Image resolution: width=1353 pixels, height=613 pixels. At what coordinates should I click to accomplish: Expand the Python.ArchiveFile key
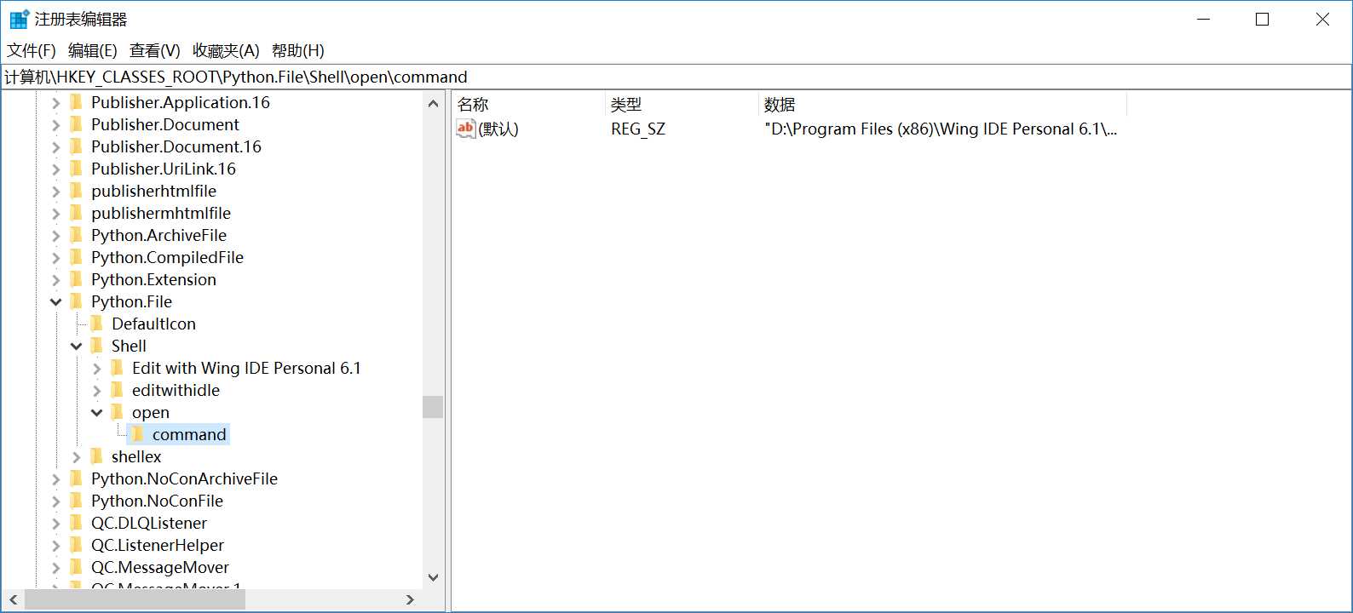coord(55,236)
